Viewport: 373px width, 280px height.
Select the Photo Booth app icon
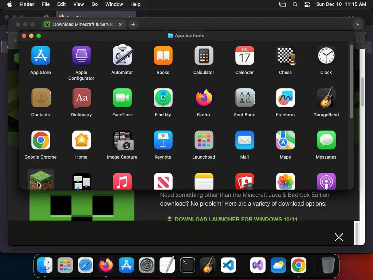pos(244,181)
